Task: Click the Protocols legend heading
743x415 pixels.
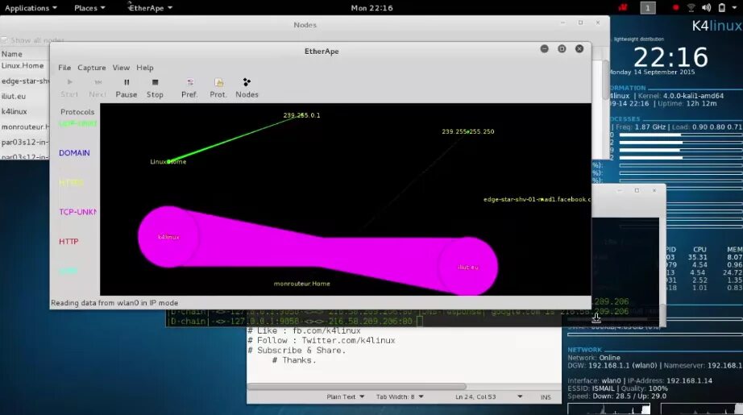Action: click(x=77, y=112)
